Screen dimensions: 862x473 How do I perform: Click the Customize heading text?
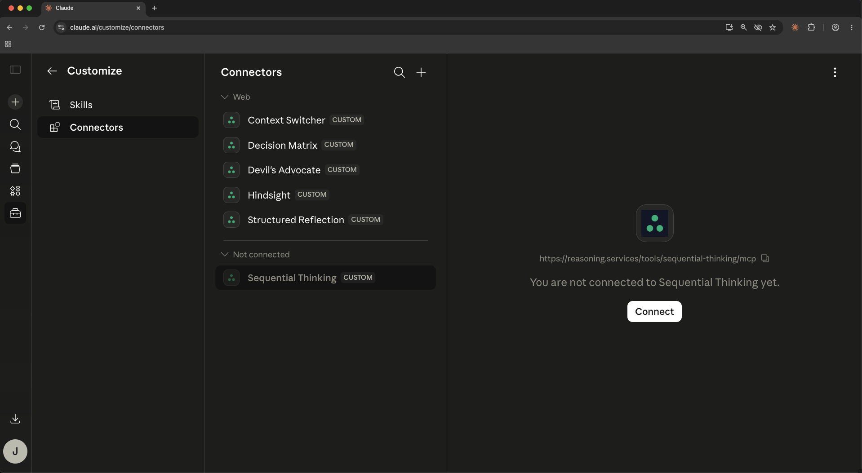click(x=94, y=71)
